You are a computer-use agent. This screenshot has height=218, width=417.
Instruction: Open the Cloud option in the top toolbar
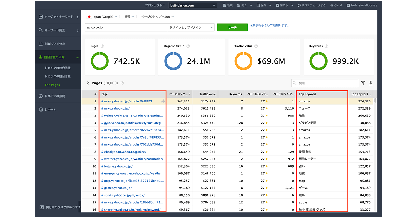(336, 5)
